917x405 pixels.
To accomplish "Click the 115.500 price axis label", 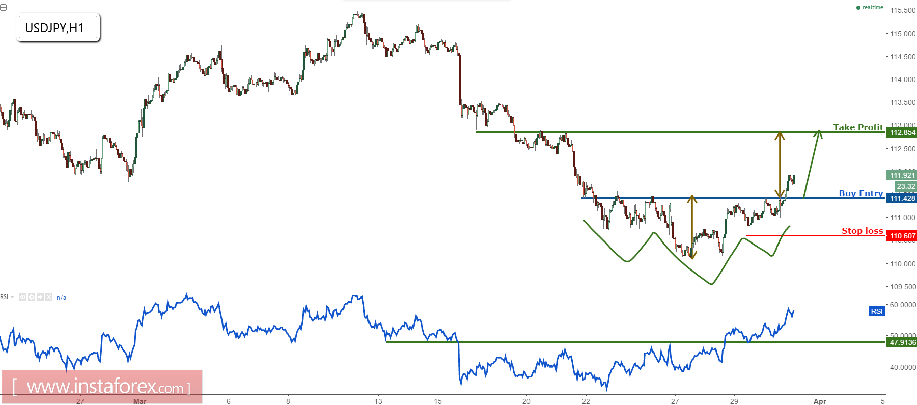I will (903, 10).
